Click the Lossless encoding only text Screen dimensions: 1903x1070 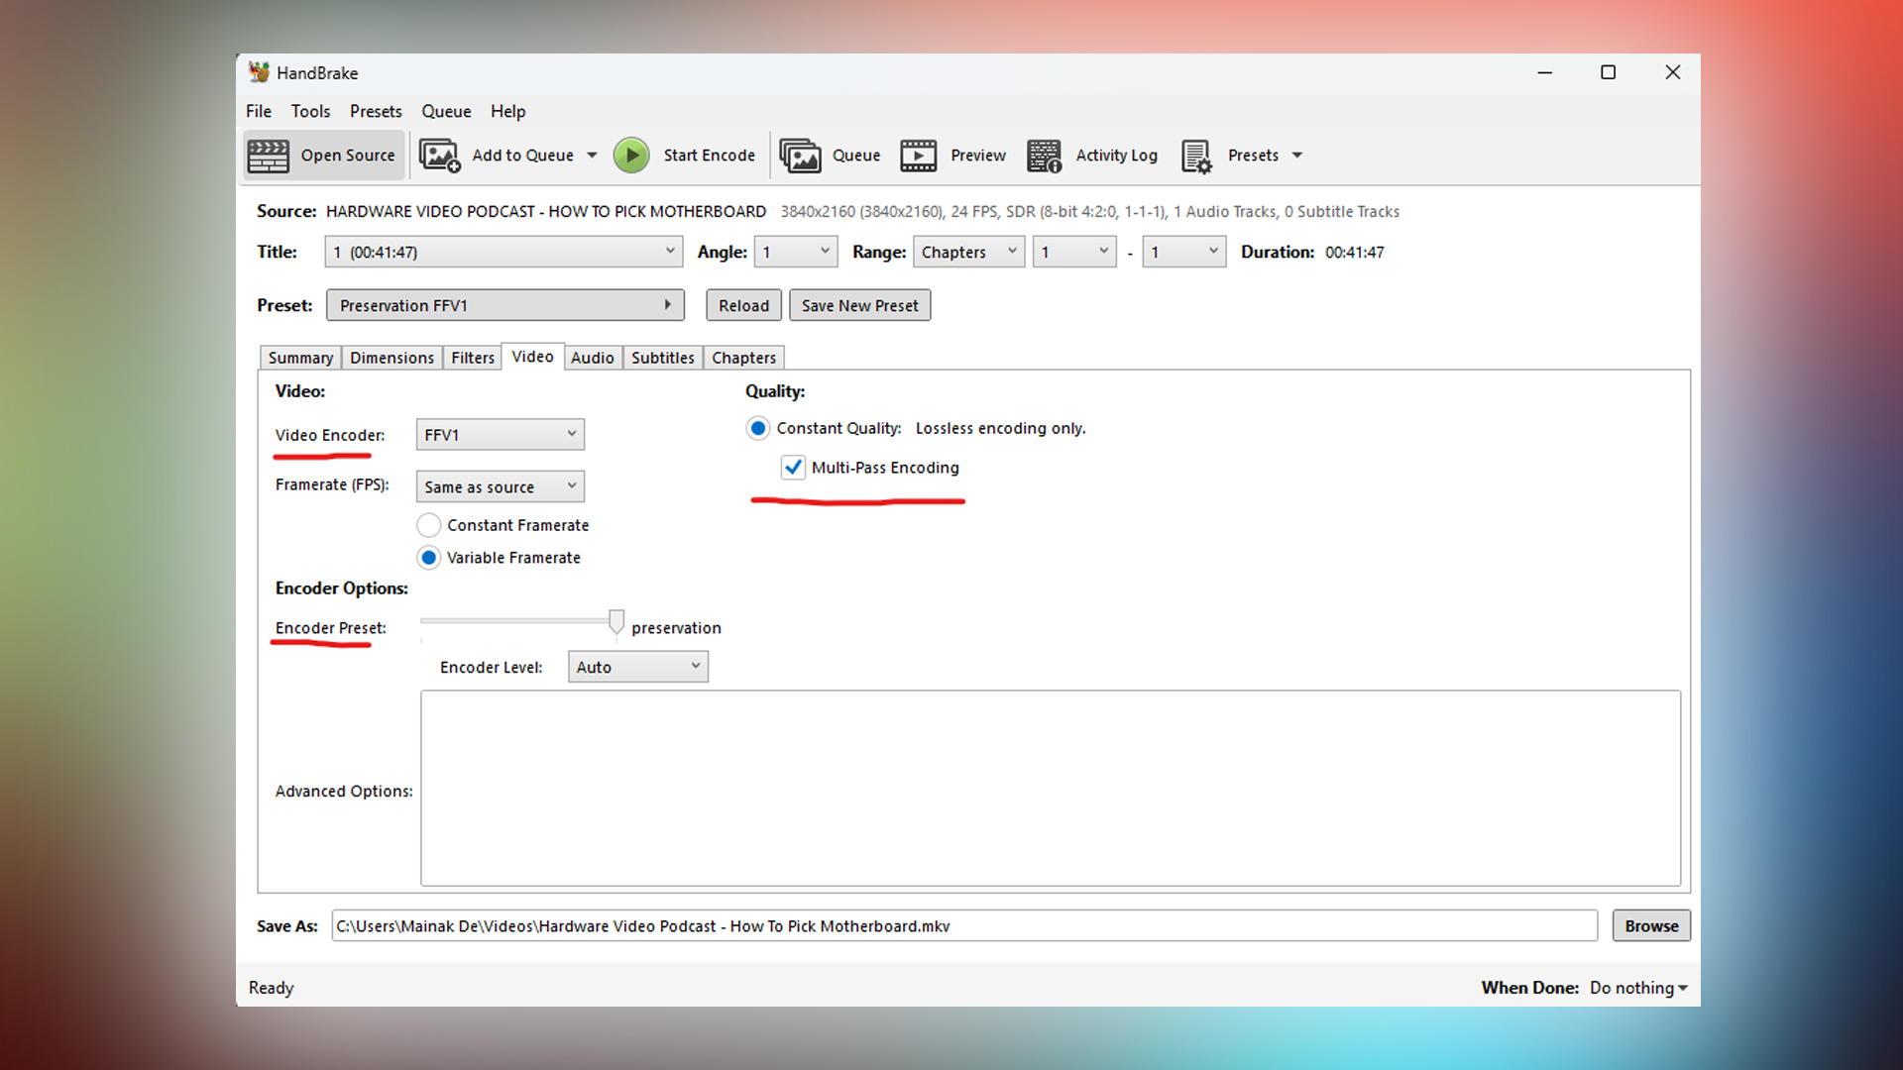pyautogui.click(x=1000, y=428)
